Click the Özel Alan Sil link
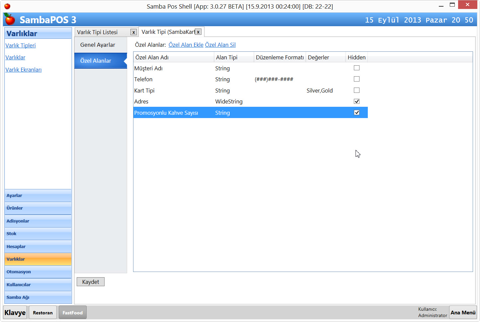 pyautogui.click(x=220, y=45)
